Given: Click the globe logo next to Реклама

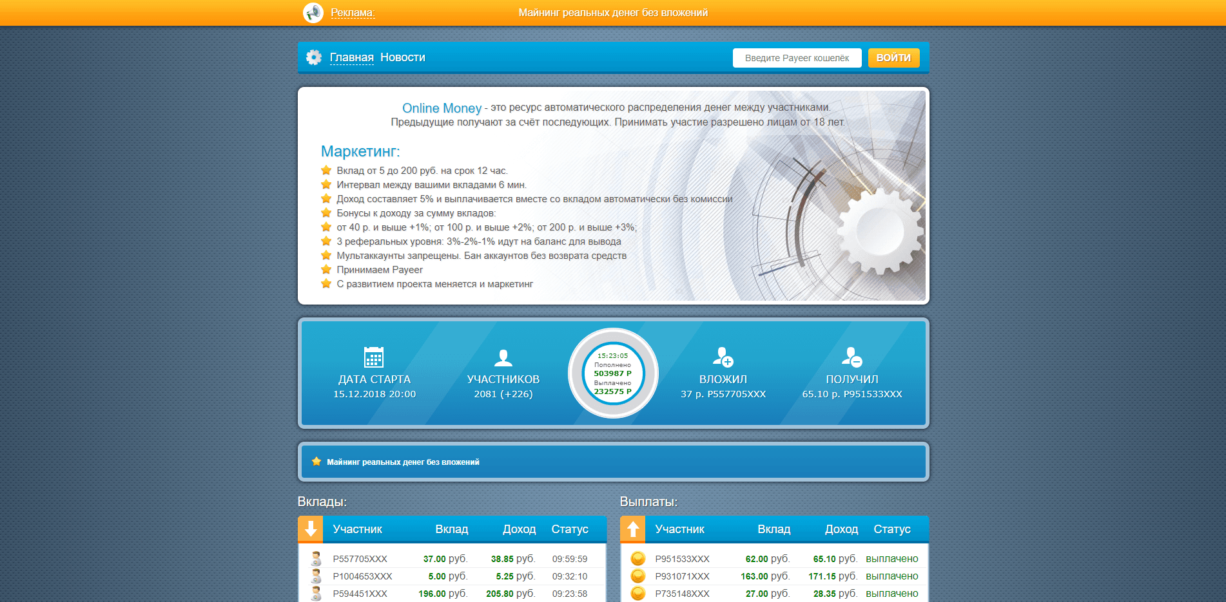Looking at the screenshot, I should 313,12.
